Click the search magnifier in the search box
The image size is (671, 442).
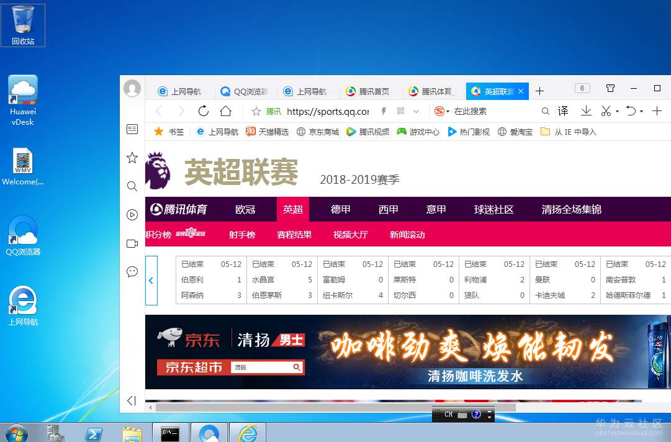pyautogui.click(x=545, y=111)
